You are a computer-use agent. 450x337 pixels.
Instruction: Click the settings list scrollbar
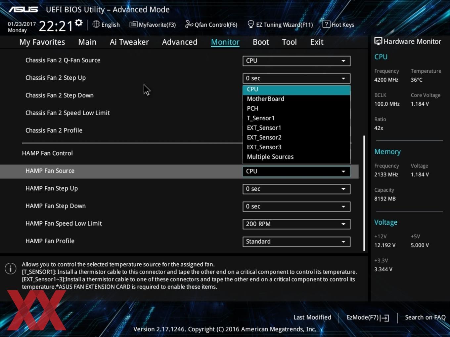[x=364, y=193]
